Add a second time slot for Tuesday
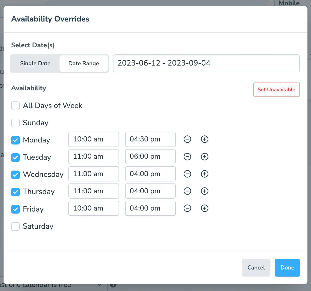The width and height of the screenshot is (311, 291). click(x=205, y=157)
